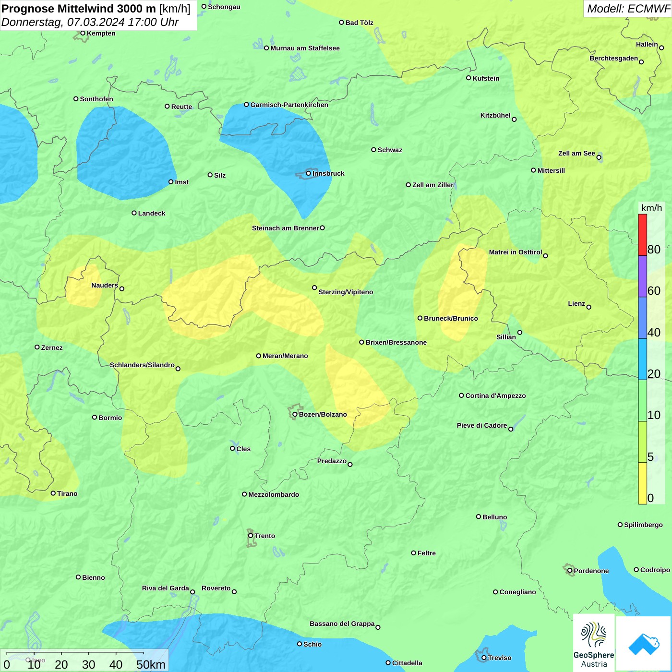Image resolution: width=672 pixels, height=672 pixels.
Task: Click the 'Schongau' label
Action: point(224,7)
